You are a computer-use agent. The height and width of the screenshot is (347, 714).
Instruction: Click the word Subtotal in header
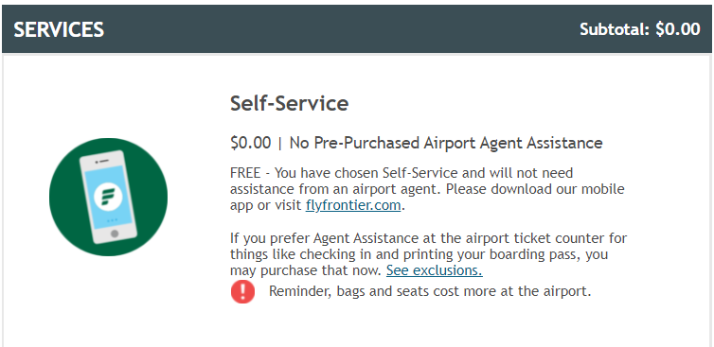(x=615, y=29)
